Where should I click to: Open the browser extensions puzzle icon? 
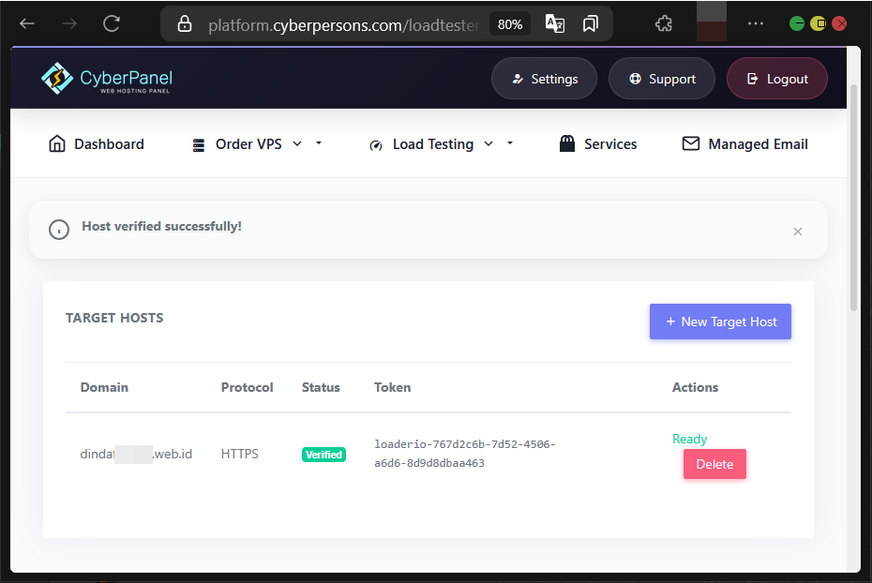pyautogui.click(x=664, y=23)
